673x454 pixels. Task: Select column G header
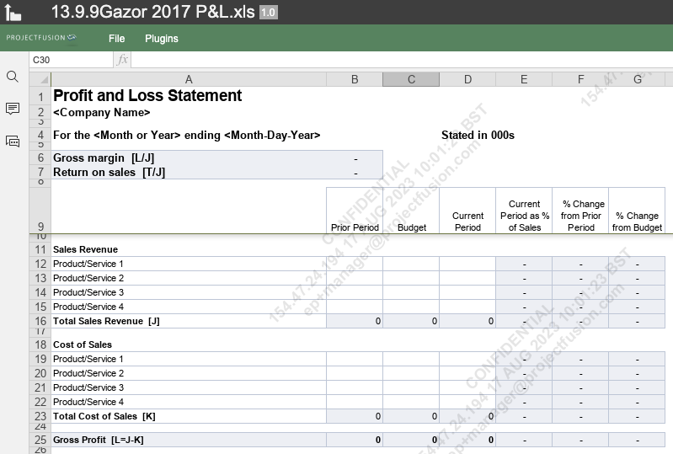(x=637, y=79)
